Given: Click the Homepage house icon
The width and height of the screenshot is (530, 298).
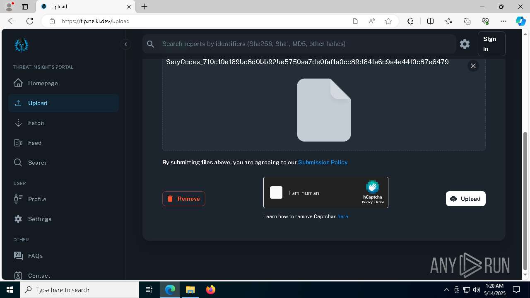Looking at the screenshot, I should click(x=18, y=83).
